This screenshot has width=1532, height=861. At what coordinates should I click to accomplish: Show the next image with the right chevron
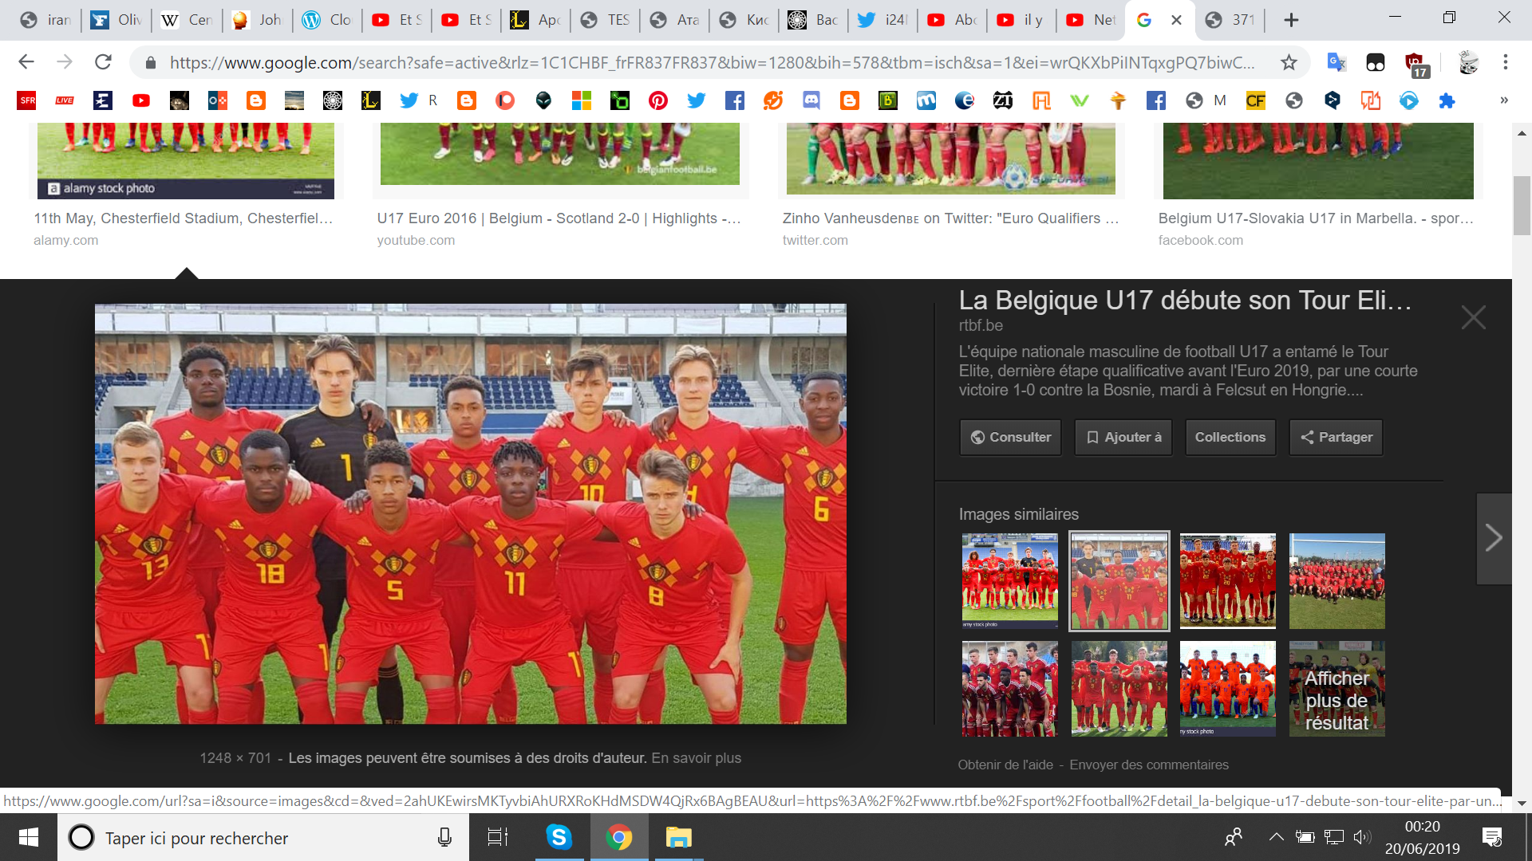pos(1494,538)
